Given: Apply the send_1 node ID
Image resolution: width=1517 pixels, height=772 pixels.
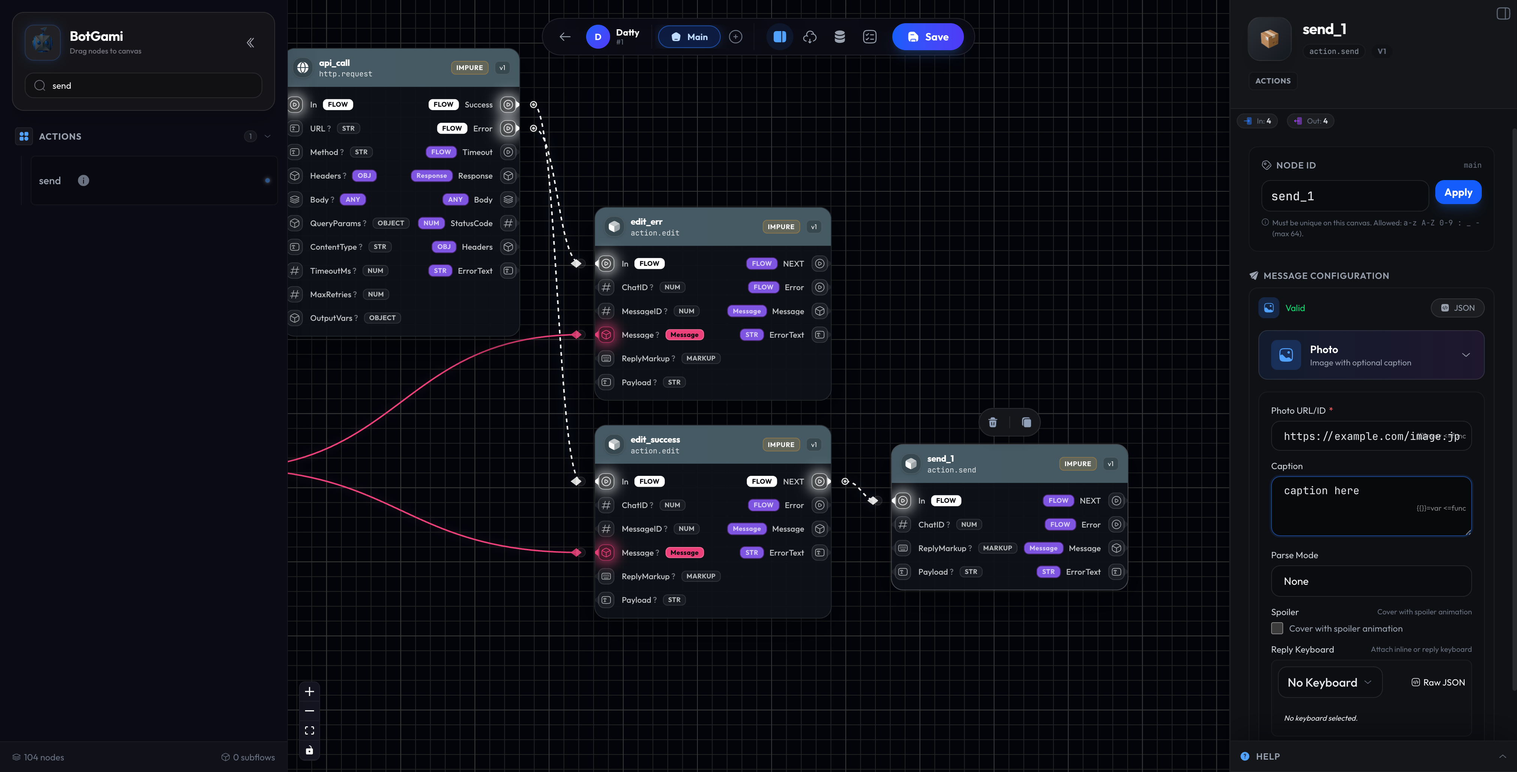Looking at the screenshot, I should pos(1458,192).
